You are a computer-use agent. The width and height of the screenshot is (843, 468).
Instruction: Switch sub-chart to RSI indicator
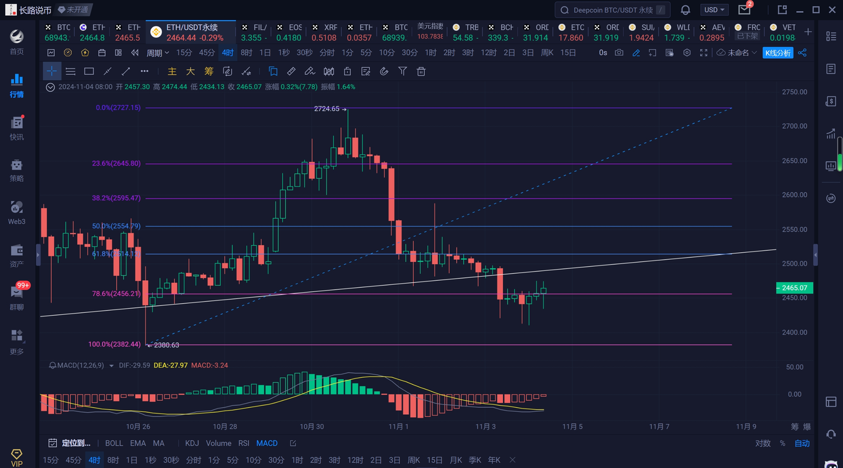[x=244, y=443]
